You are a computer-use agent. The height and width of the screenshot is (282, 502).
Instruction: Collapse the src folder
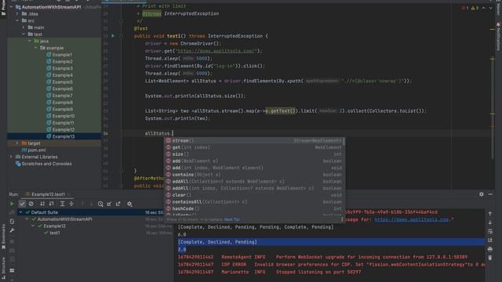click(17, 20)
